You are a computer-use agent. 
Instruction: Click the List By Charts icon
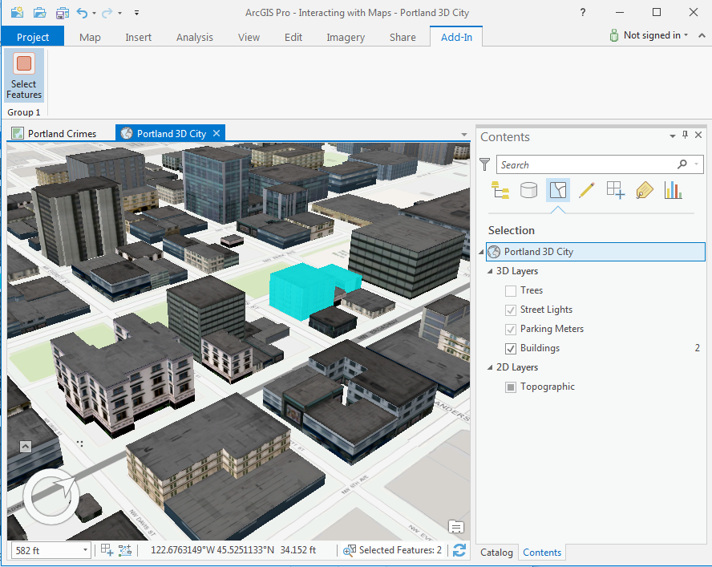pos(673,190)
